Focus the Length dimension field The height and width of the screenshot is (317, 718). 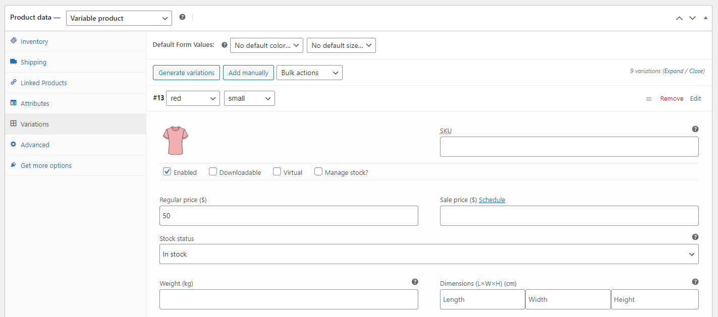point(482,299)
